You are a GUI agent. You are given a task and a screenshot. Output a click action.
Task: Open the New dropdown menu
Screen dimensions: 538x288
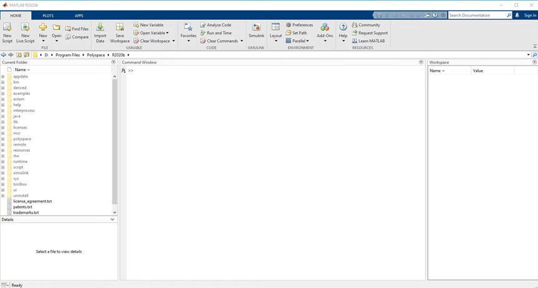[x=43, y=41]
